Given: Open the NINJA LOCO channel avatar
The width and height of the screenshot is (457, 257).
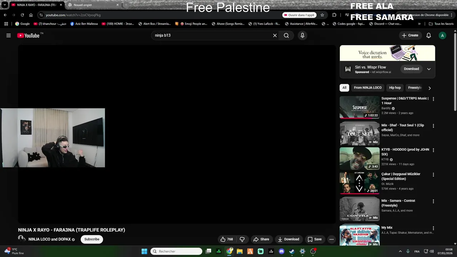Looking at the screenshot, I should (22, 239).
